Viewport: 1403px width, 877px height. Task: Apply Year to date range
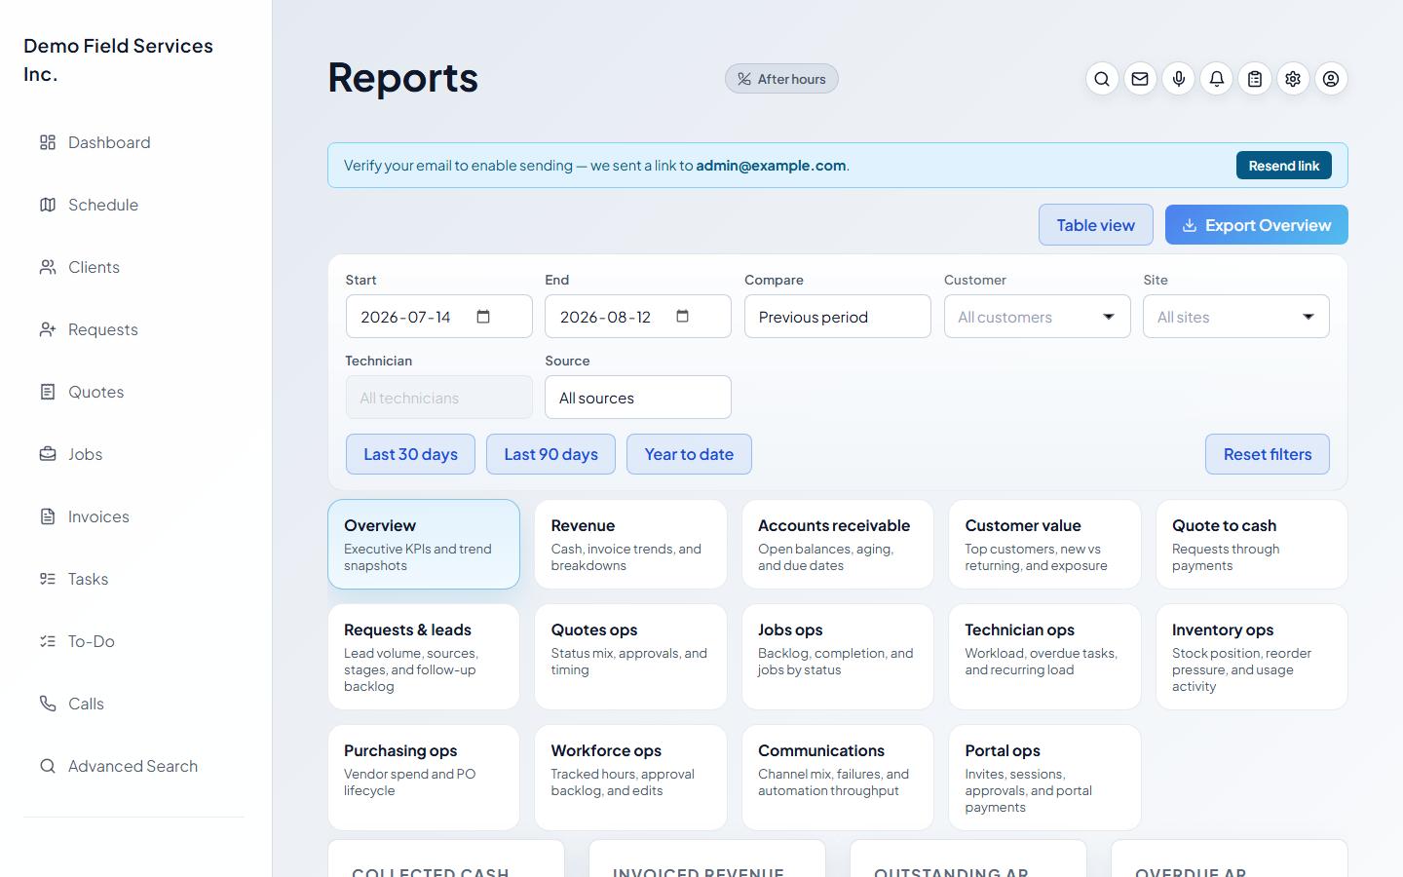coord(689,454)
